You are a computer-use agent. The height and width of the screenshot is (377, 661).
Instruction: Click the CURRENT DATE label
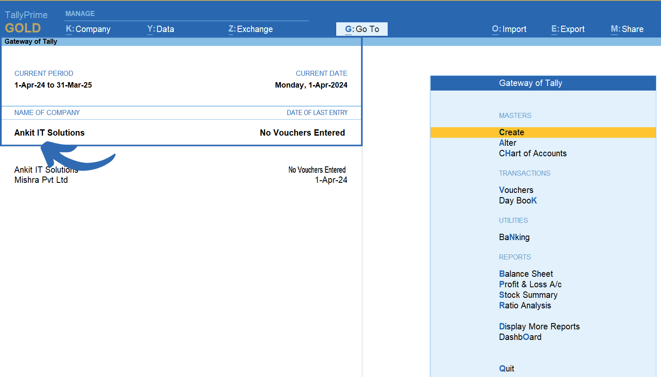(321, 73)
